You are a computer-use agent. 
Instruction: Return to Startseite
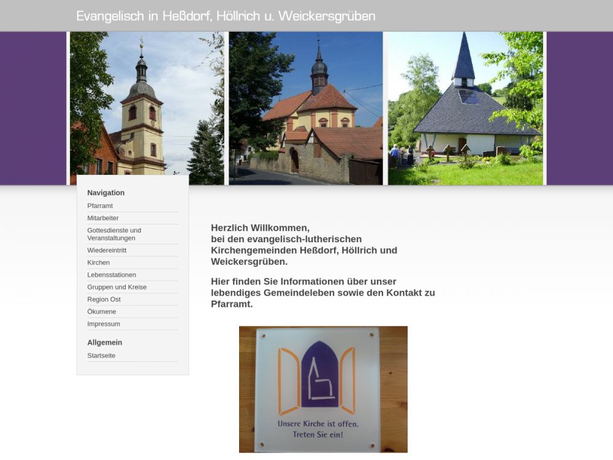tap(101, 356)
